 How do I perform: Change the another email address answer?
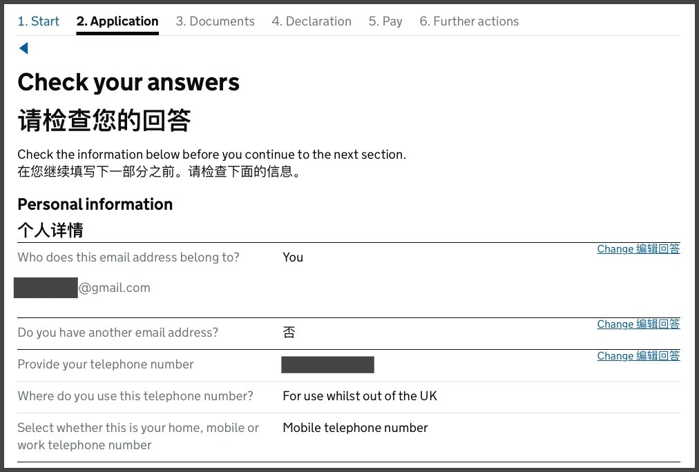(638, 324)
